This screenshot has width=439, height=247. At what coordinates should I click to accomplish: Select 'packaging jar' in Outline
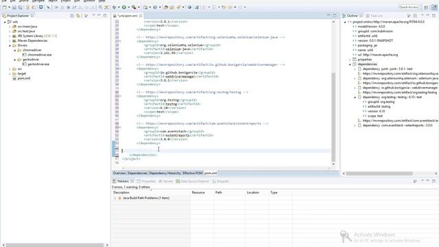click(368, 45)
